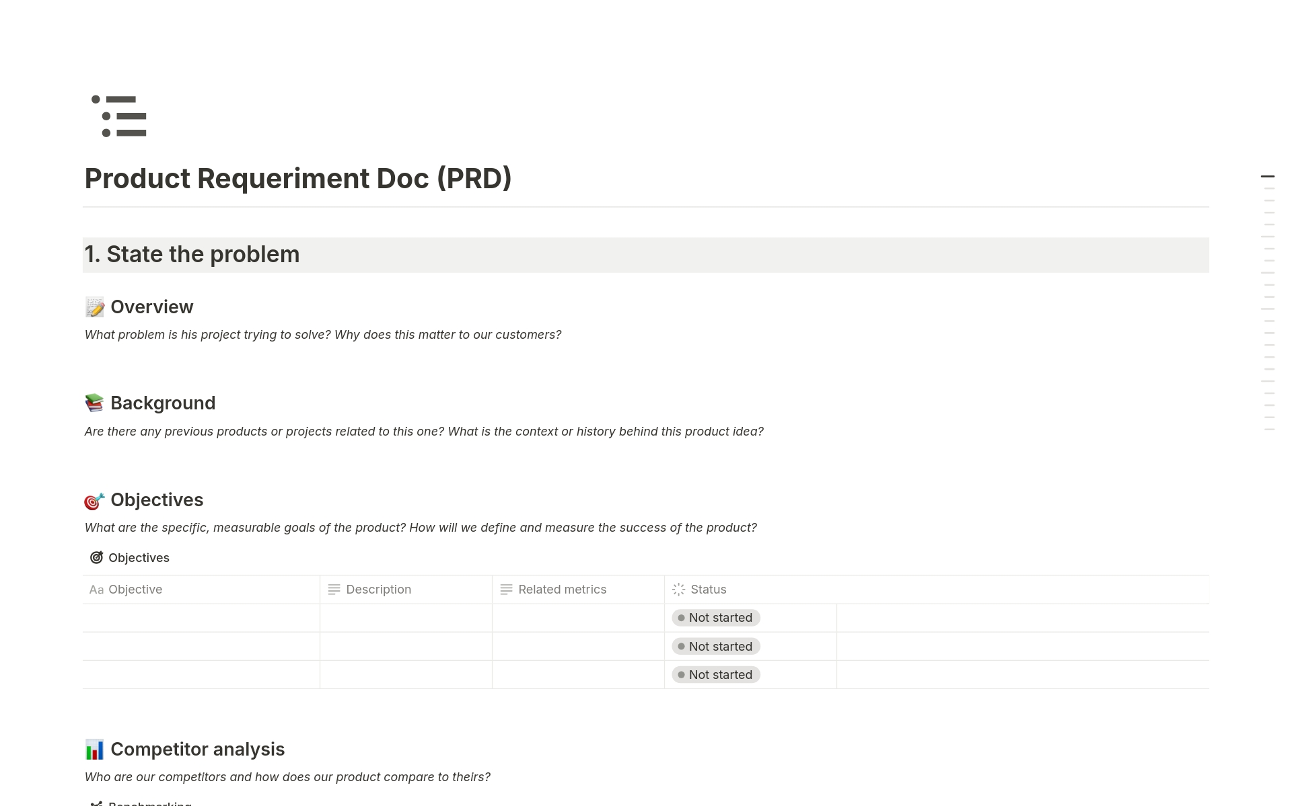Click the dart target emoji beside Objectives heading
Image resolution: width=1292 pixels, height=806 pixels.
[95, 501]
